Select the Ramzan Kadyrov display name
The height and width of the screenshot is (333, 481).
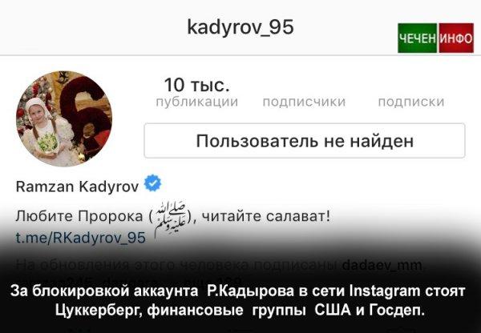point(77,186)
